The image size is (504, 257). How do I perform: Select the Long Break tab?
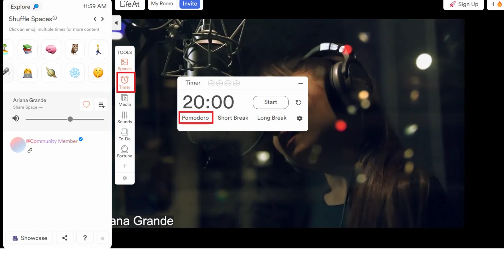272,118
